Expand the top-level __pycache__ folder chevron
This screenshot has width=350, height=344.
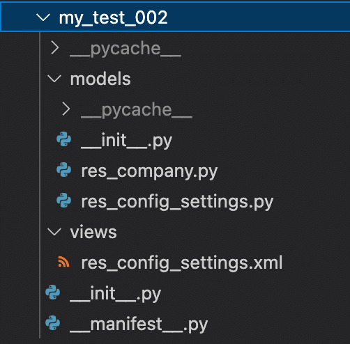pyautogui.click(x=55, y=47)
